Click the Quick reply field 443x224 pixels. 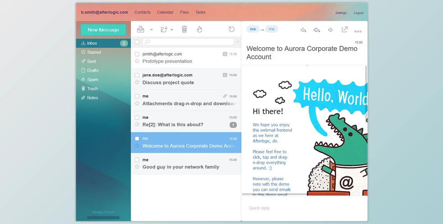tap(305, 208)
